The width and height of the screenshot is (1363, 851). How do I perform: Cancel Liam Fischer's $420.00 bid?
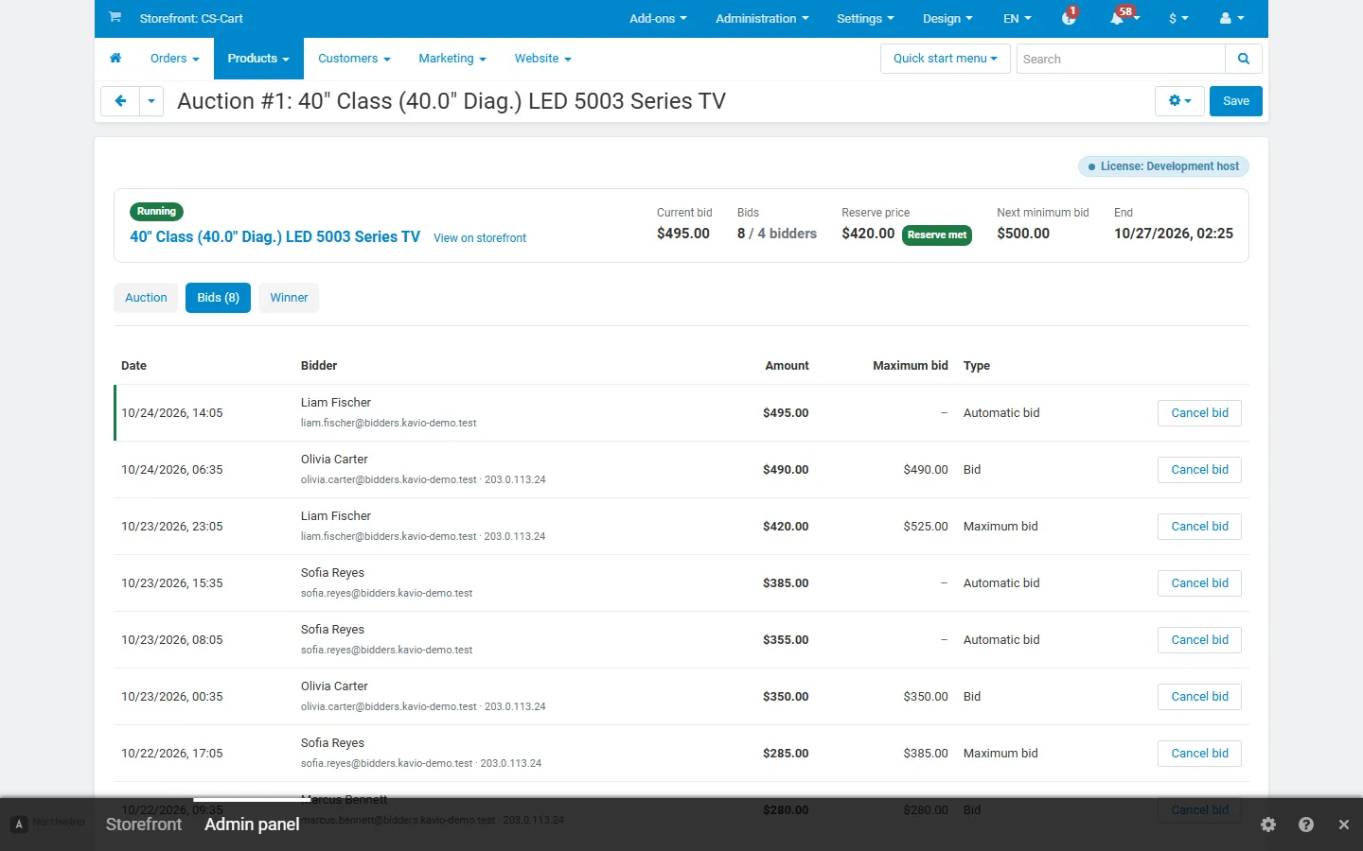pos(1199,527)
